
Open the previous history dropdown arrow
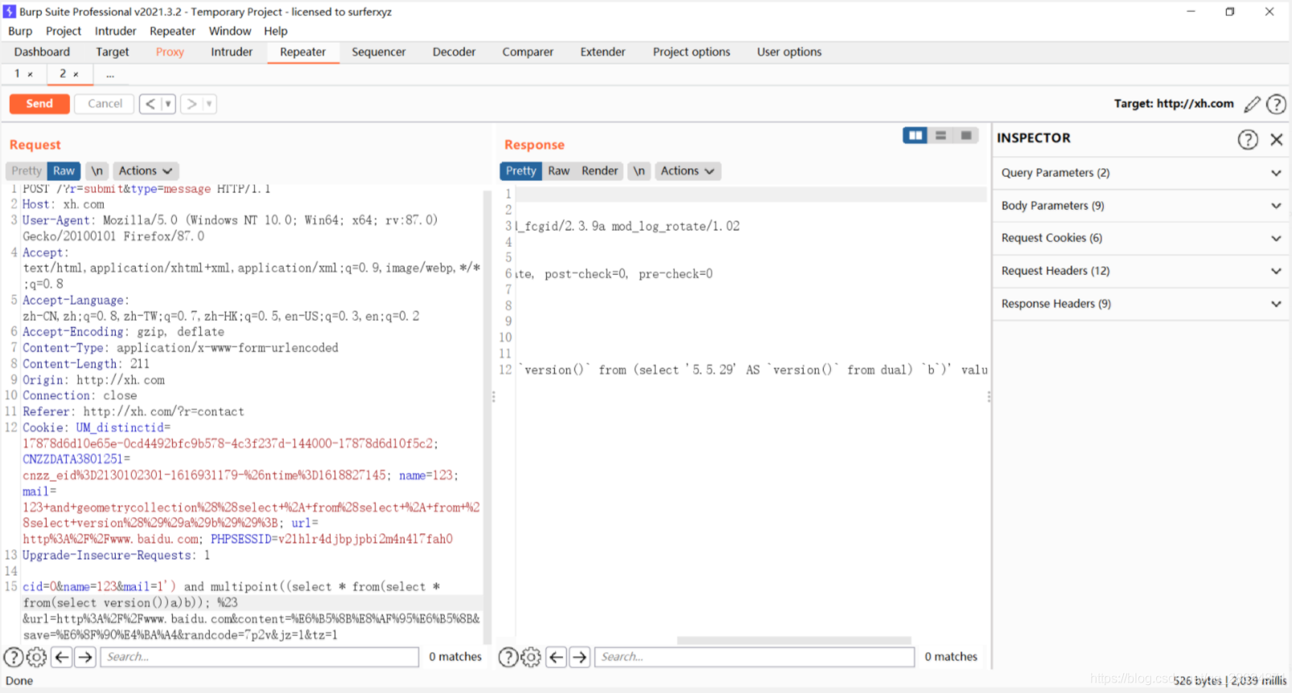(x=168, y=104)
